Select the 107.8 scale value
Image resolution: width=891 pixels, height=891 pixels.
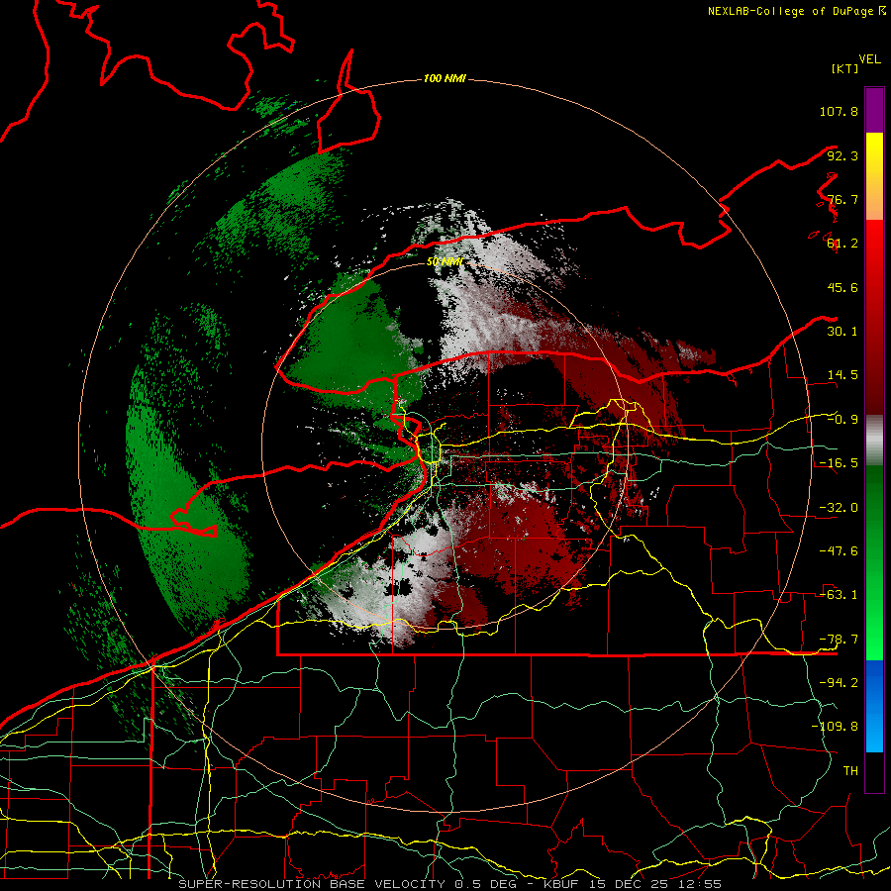click(x=839, y=111)
